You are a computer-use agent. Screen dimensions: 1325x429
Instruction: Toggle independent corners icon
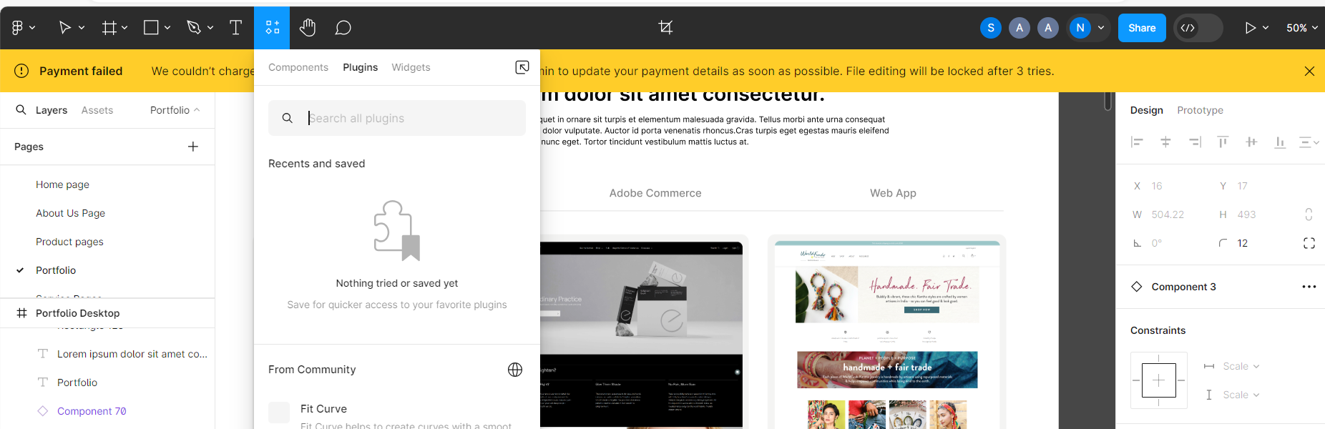1309,243
